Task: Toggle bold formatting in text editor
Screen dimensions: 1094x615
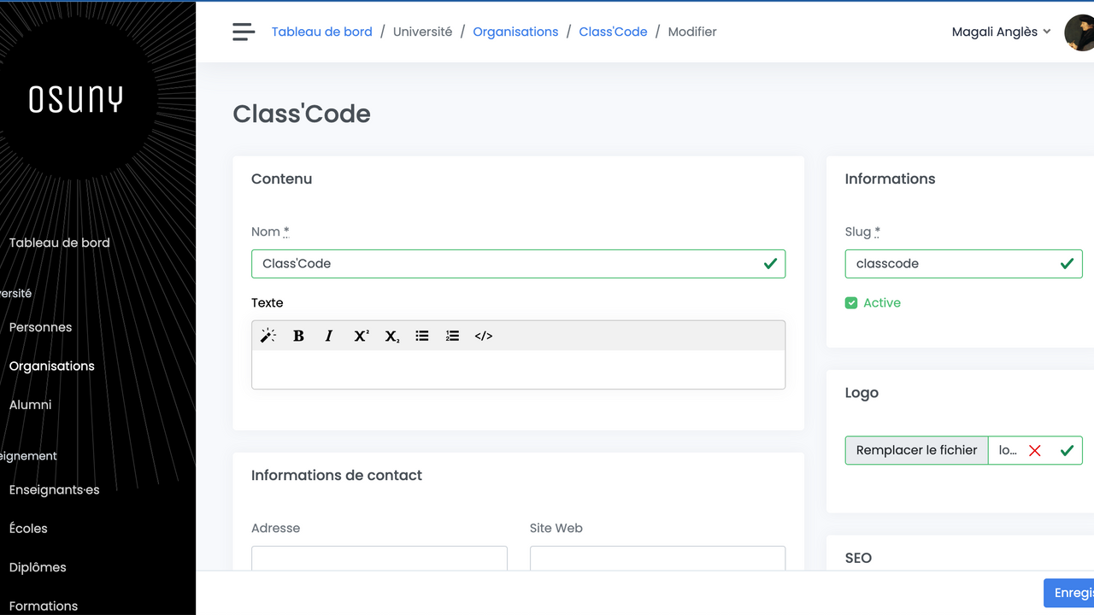Action: coord(298,336)
